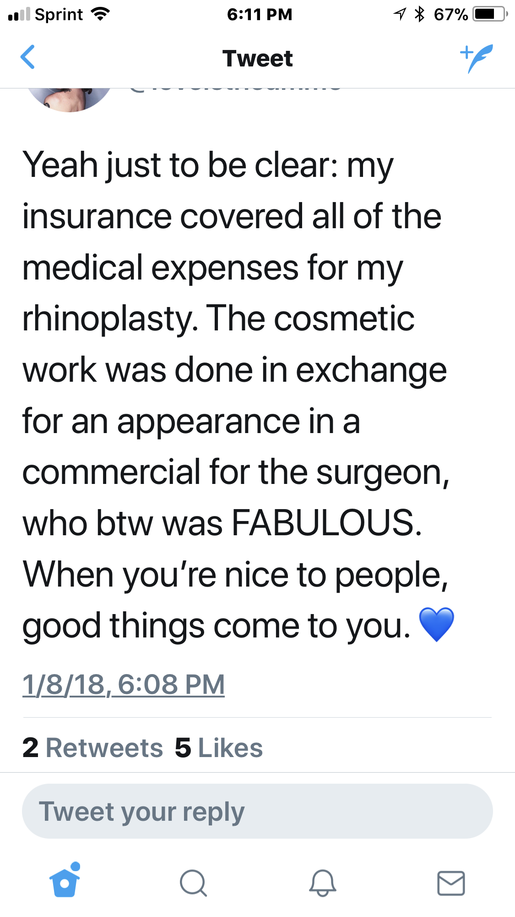This screenshot has width=515, height=917.
Task: Tap the back arrow icon
Action: tap(28, 57)
